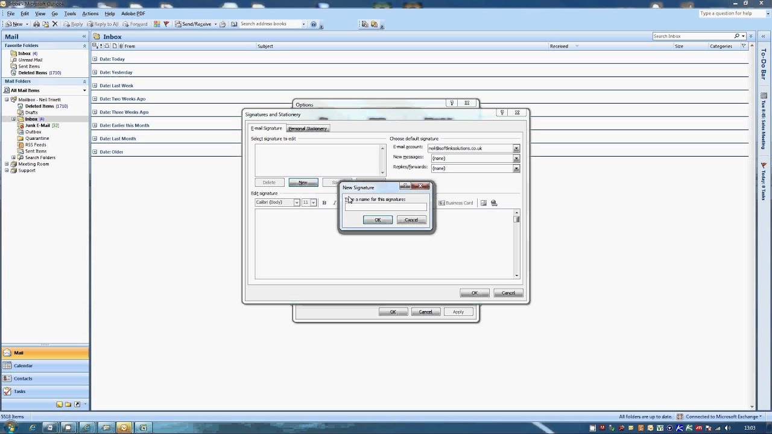Screen dimensions: 772x434
Task: Open the font size 11 dropdown
Action: 313,203
